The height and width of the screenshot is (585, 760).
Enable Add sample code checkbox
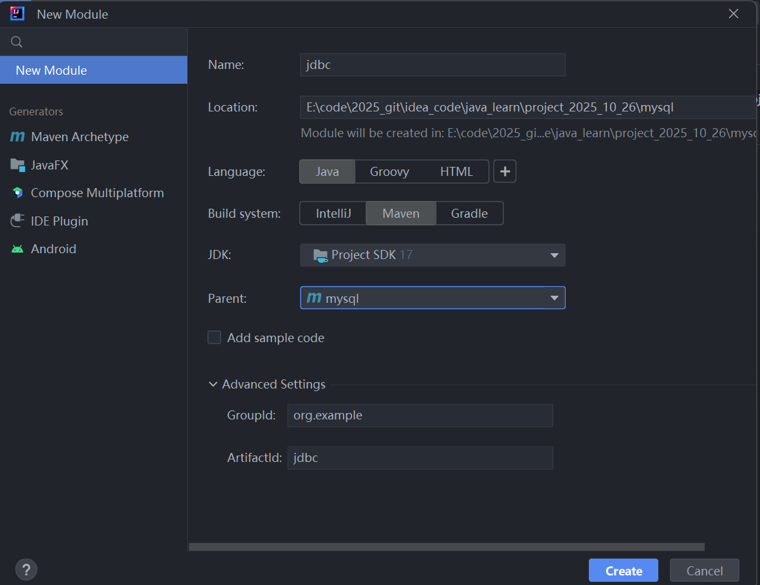pos(214,337)
